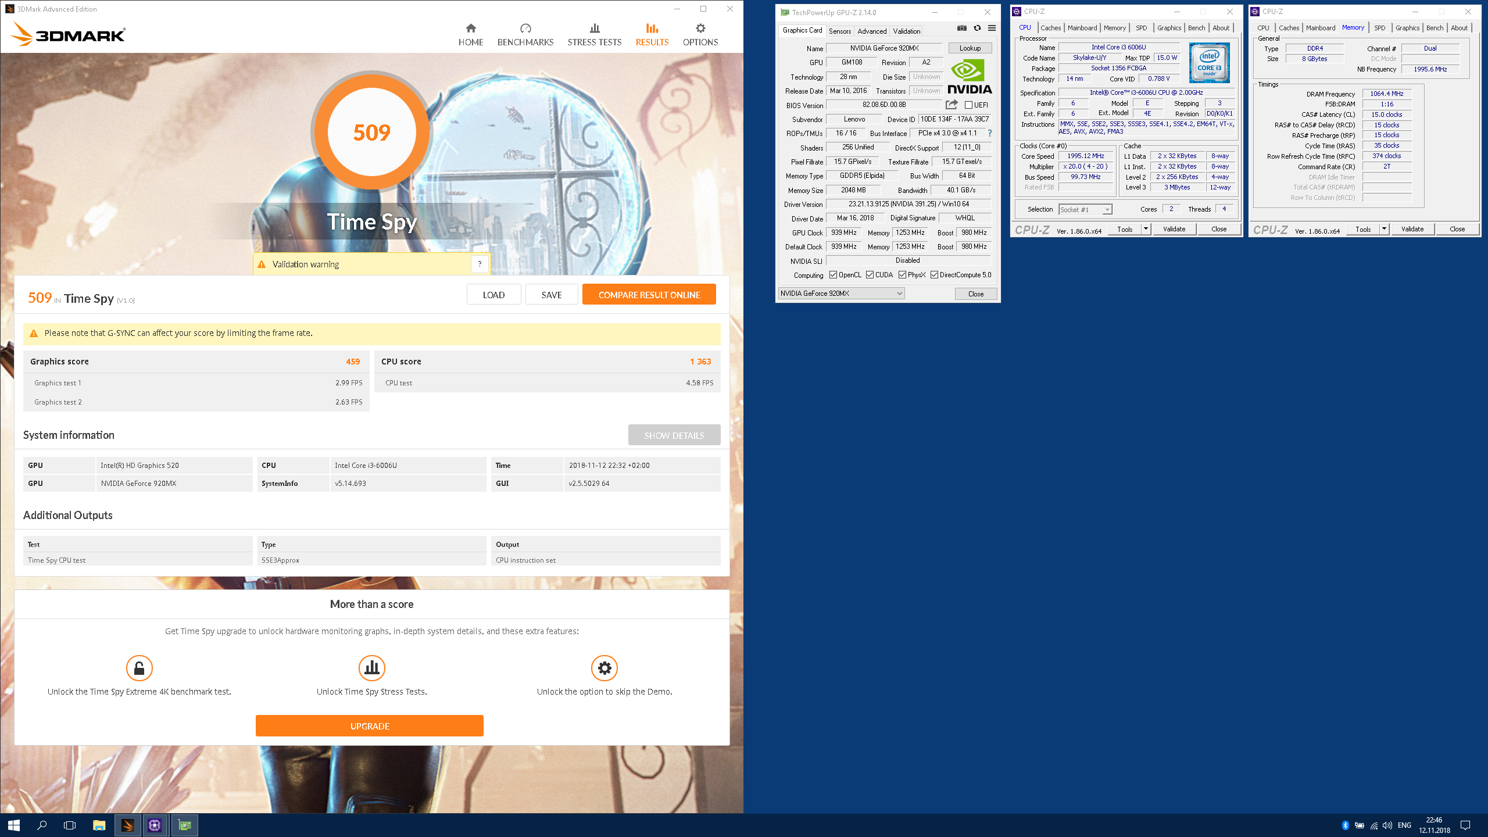Toggle the OpenCL checkbox in GPU-Z
1488x837 pixels.
833,275
